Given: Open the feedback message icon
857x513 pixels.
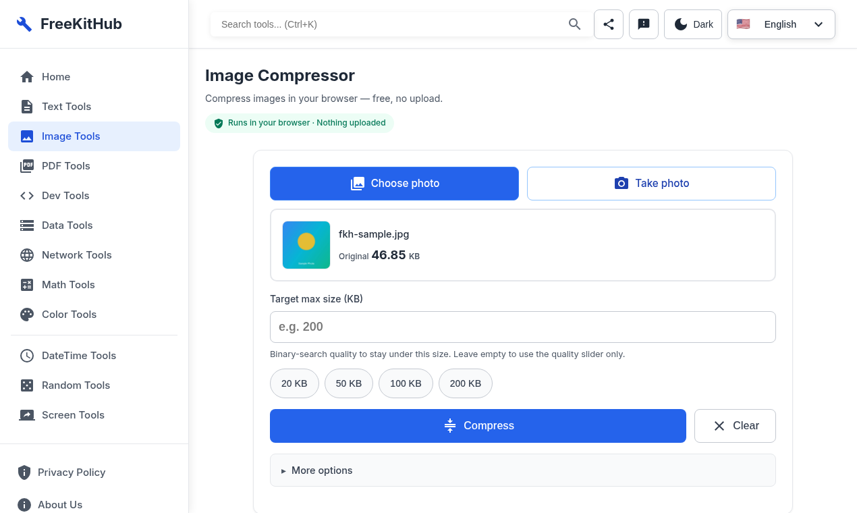Looking at the screenshot, I should [644, 24].
